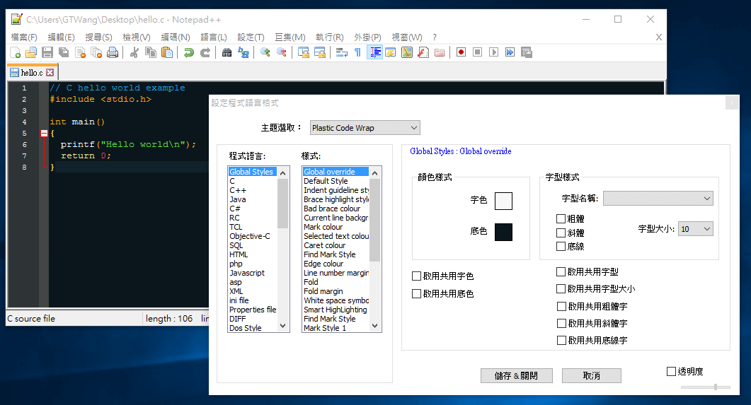The height and width of the screenshot is (405, 751).
Task: Enable the 粗體 bold checkbox
Action: (x=561, y=219)
